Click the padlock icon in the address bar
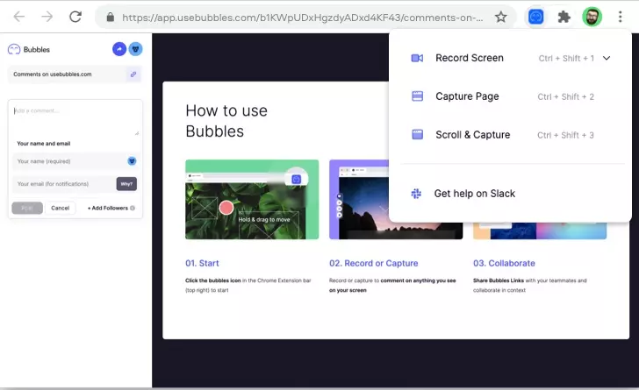Image resolution: width=639 pixels, height=390 pixels. coord(110,18)
